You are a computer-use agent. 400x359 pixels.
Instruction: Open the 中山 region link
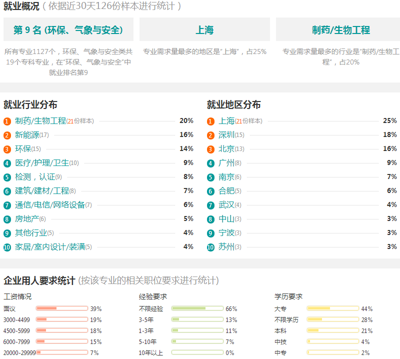[226, 219]
